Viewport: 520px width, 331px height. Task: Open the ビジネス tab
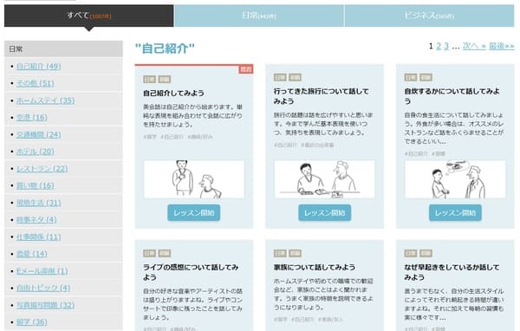430,16
